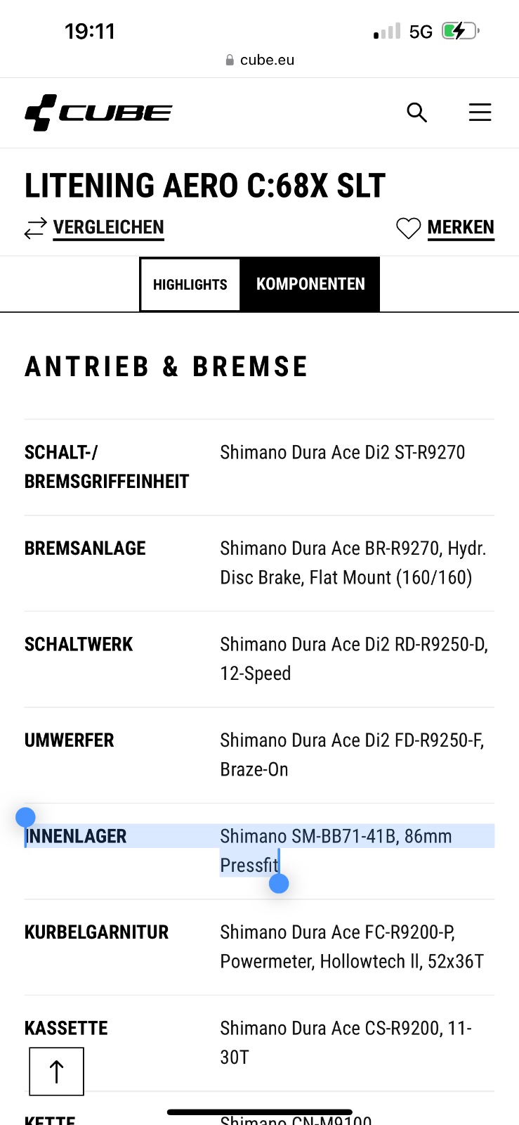Tap the 19:11 status bar clock
Image resolution: width=519 pixels, height=1125 pixels.
coord(90,31)
